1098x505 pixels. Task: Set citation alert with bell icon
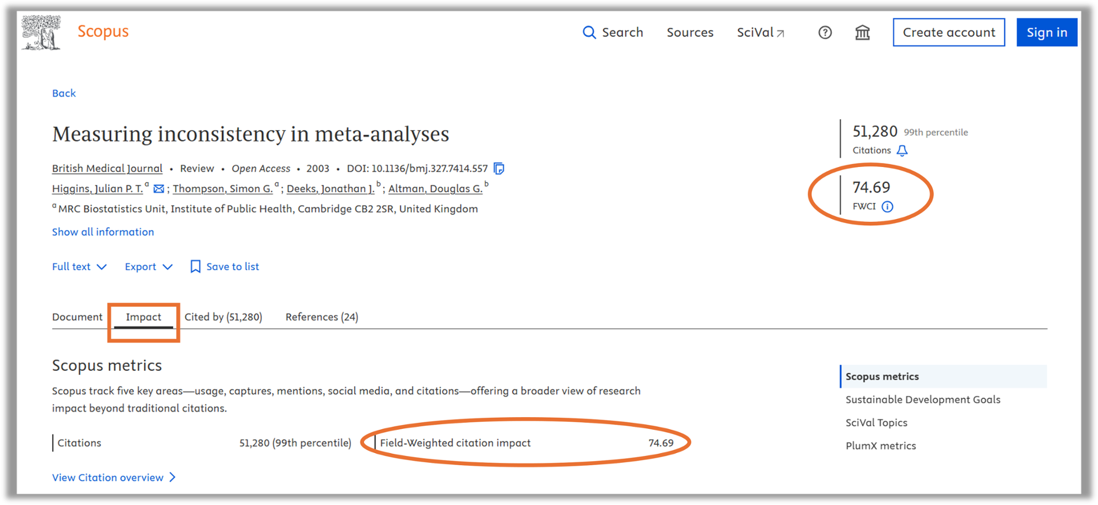point(902,151)
